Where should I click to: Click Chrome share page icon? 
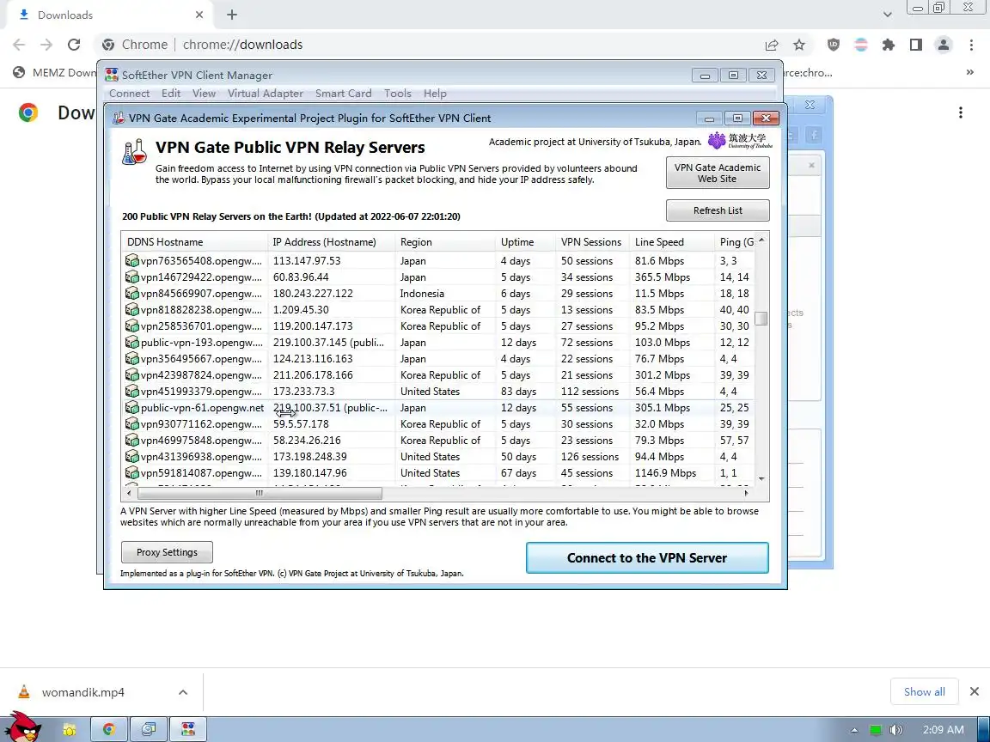pyautogui.click(x=772, y=45)
